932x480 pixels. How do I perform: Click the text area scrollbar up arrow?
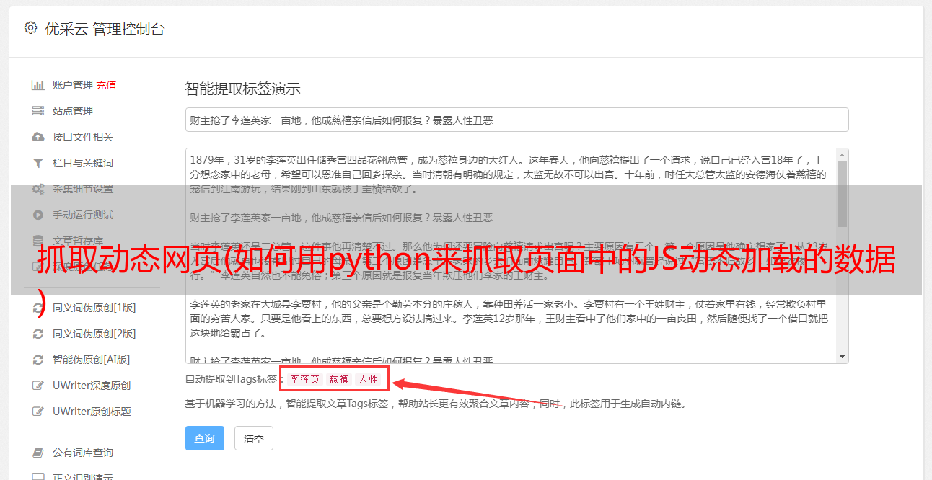(842, 155)
